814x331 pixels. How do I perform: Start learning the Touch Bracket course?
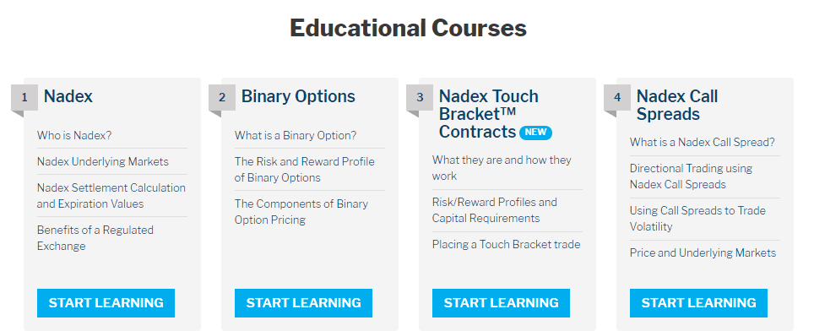tap(501, 303)
